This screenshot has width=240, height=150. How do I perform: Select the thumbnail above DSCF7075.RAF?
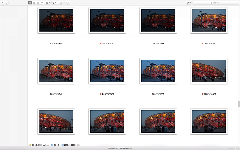pyautogui.click(x=158, y=20)
